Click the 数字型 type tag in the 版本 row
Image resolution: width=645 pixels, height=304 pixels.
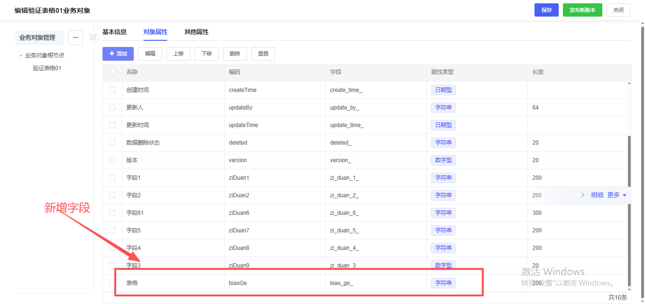click(443, 160)
